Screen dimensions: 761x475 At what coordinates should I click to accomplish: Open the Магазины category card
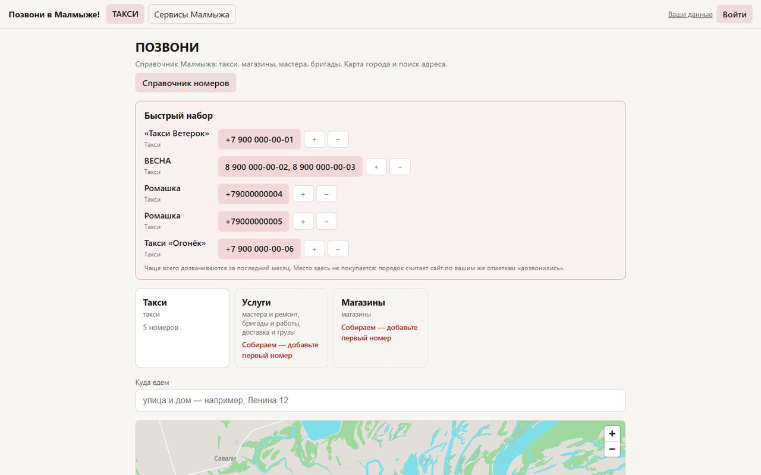pos(380,328)
